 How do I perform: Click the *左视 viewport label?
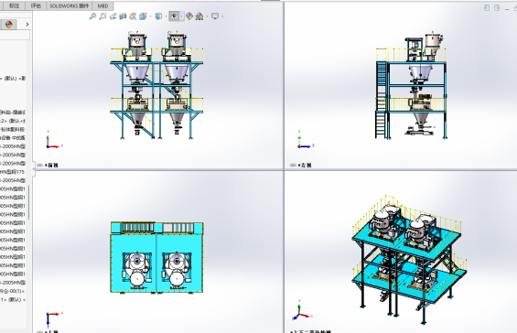coord(305,166)
